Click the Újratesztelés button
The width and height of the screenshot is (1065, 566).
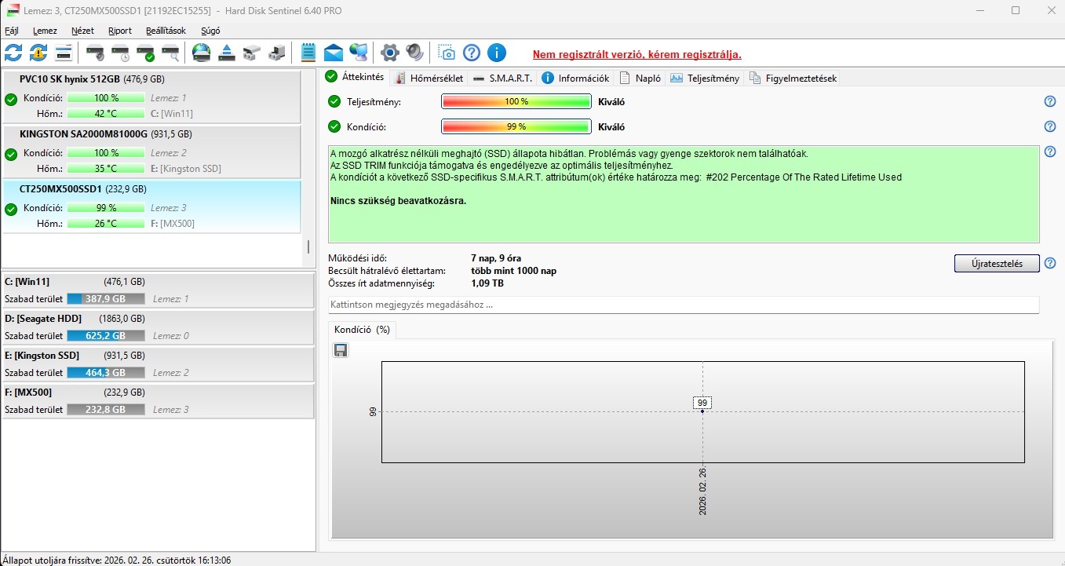click(997, 264)
